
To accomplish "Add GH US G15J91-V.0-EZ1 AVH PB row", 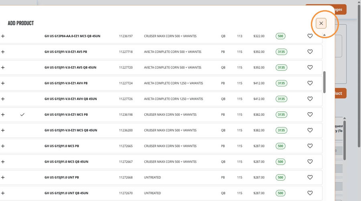I will pos(3,83).
